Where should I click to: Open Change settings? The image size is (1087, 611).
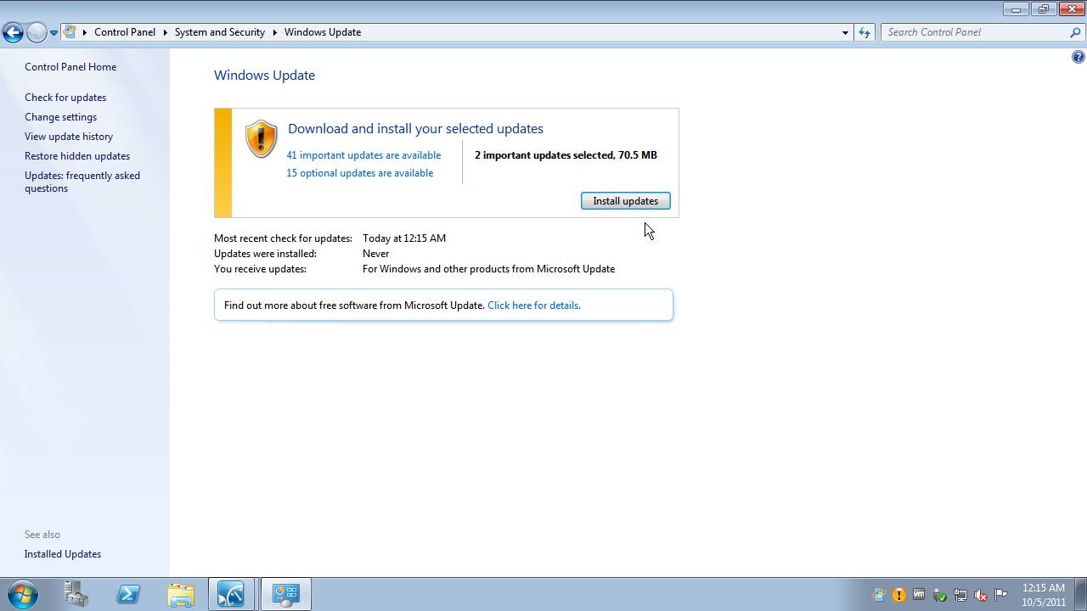coord(60,117)
